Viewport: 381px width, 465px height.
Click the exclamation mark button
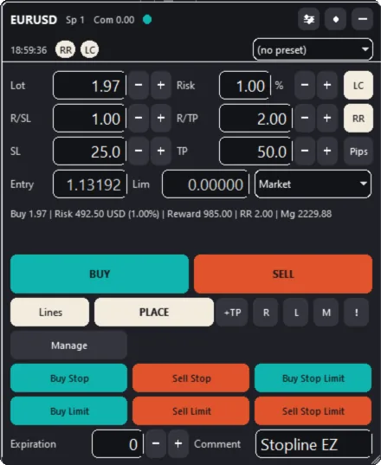[357, 313]
